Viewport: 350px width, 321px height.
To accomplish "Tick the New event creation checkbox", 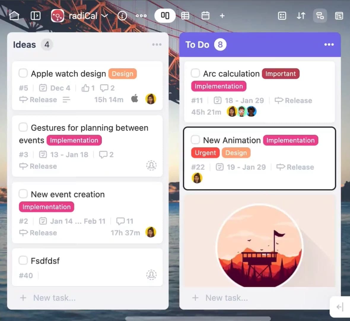I will point(23,194).
